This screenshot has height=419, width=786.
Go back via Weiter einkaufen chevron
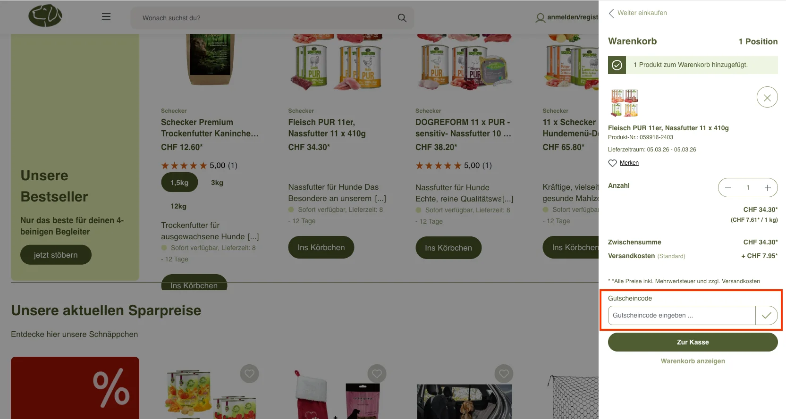tap(611, 13)
